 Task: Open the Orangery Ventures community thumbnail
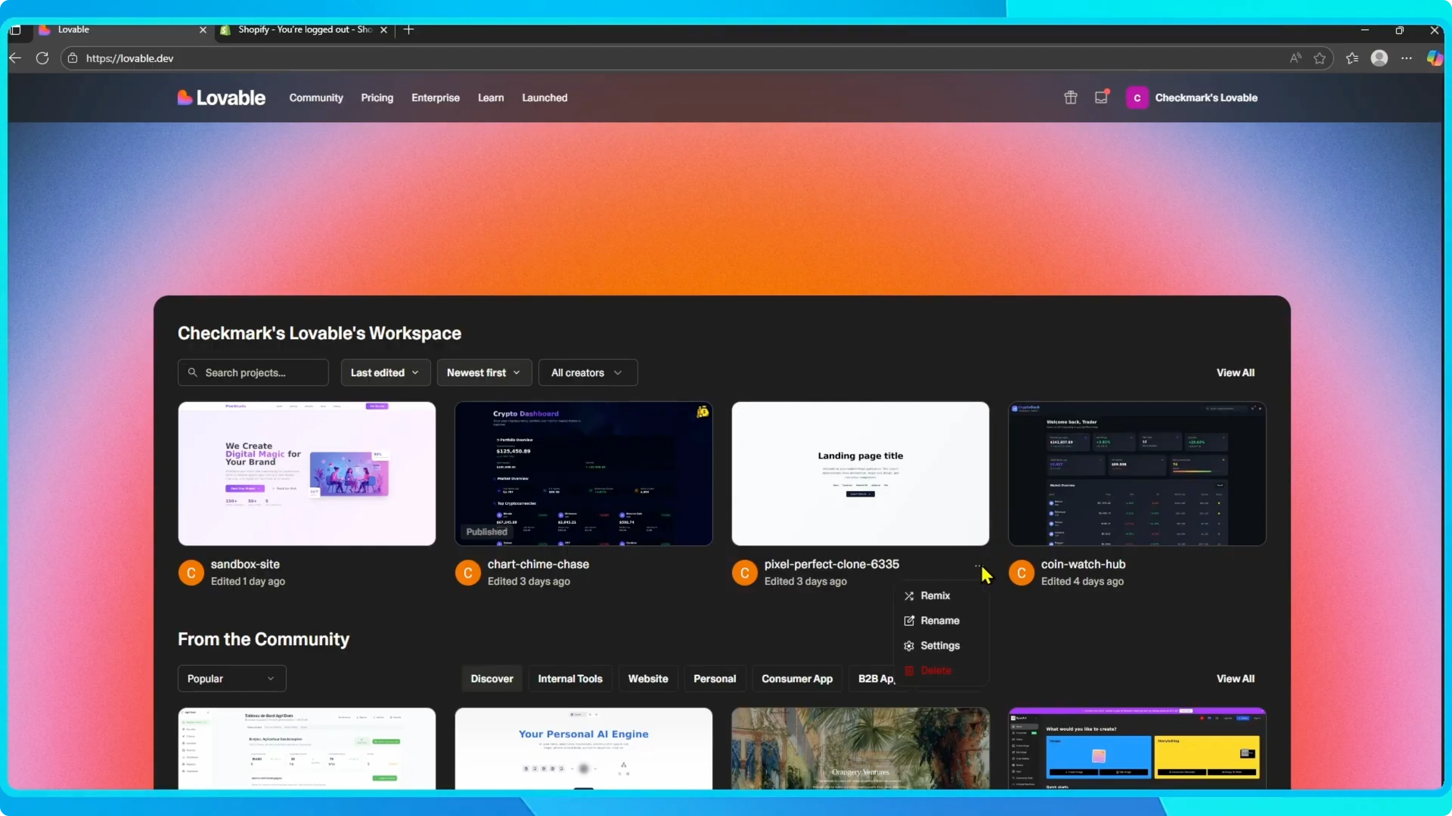[860, 749]
